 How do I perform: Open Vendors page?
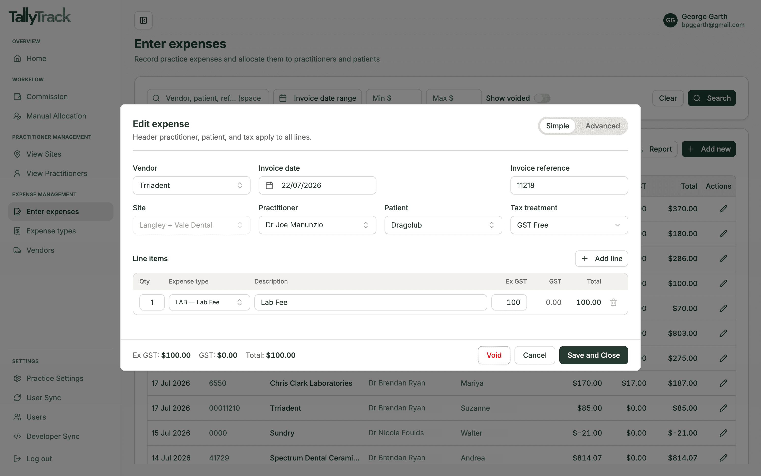click(x=61, y=250)
